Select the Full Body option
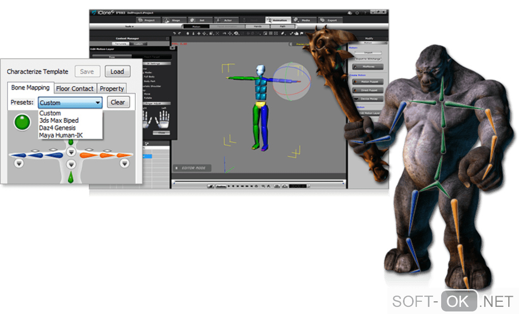This screenshot has height=314, width=519. pos(149,76)
